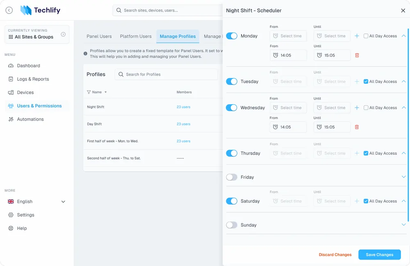Click the scheduler panel's vertical scrollbar
The image size is (410, 266).
[408, 124]
